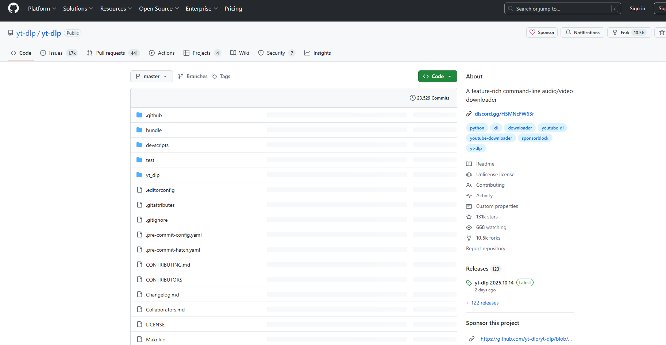The image size is (666, 345).
Task: Open the Contributing guidelines link
Action: [x=490, y=185]
